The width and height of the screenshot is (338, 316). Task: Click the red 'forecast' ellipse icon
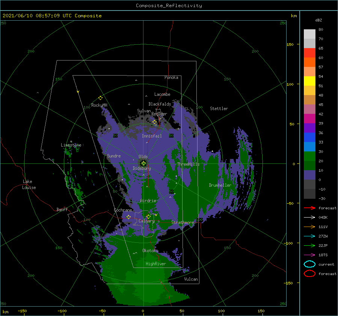(309, 274)
